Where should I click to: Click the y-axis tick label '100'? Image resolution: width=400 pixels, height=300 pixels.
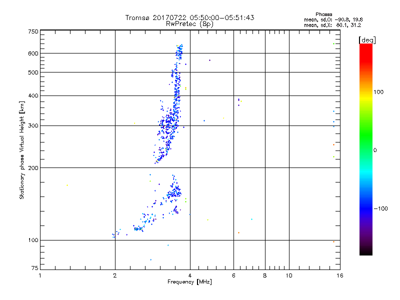tap(33, 240)
